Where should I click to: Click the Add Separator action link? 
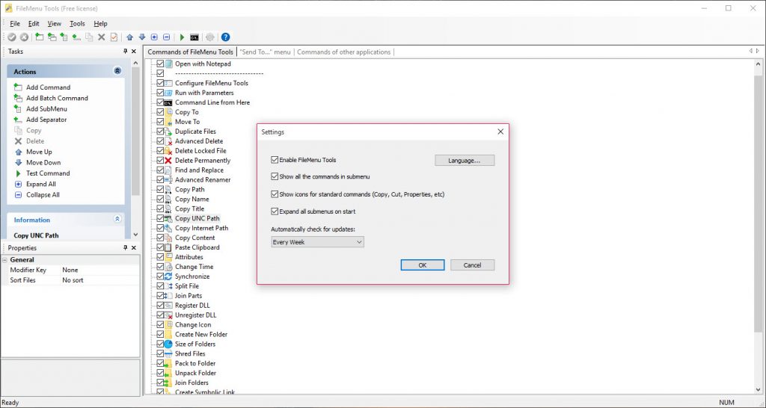tap(46, 120)
